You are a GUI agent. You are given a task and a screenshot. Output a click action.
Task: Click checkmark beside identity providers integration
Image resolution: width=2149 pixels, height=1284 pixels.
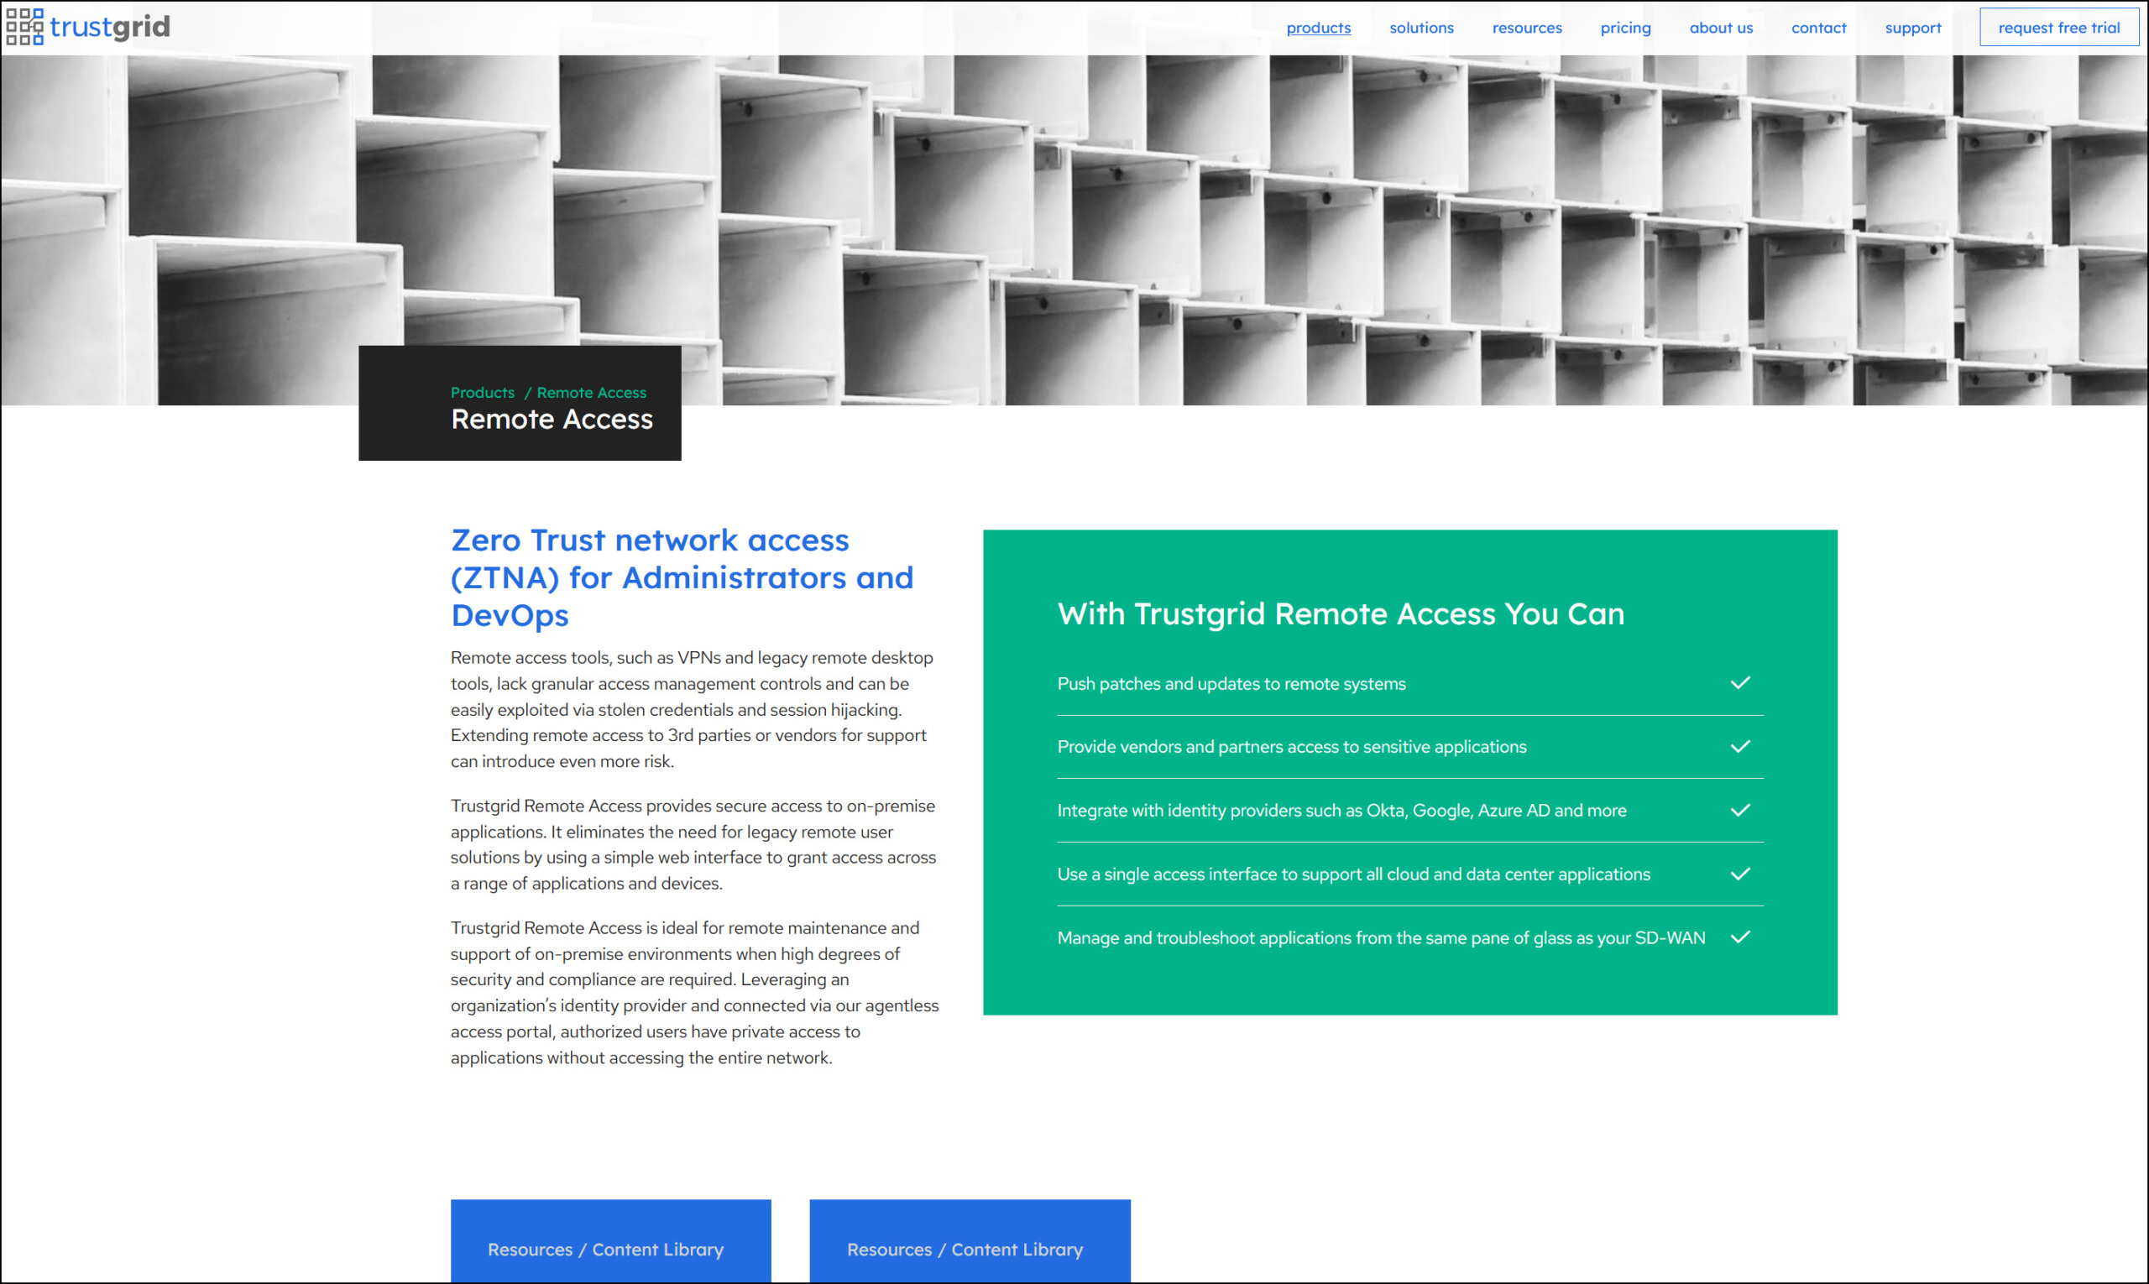click(1739, 810)
